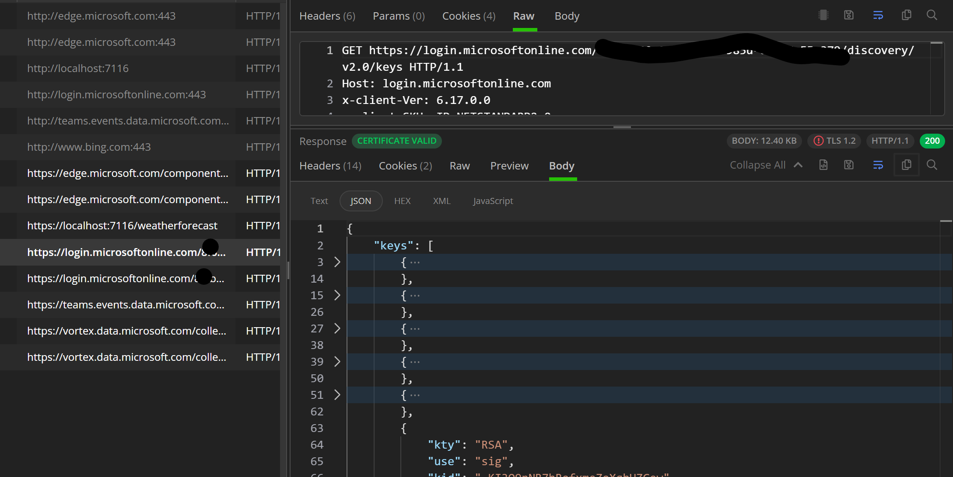This screenshot has width=953, height=477.
Task: Expand collapsed JSON object at line 3
Action: [x=337, y=262]
